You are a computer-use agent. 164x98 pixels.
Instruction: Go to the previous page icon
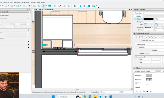[84, 6]
